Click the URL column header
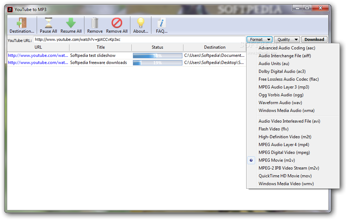Image resolution: width=347 pixels, height=220 pixels. [x=38, y=47]
